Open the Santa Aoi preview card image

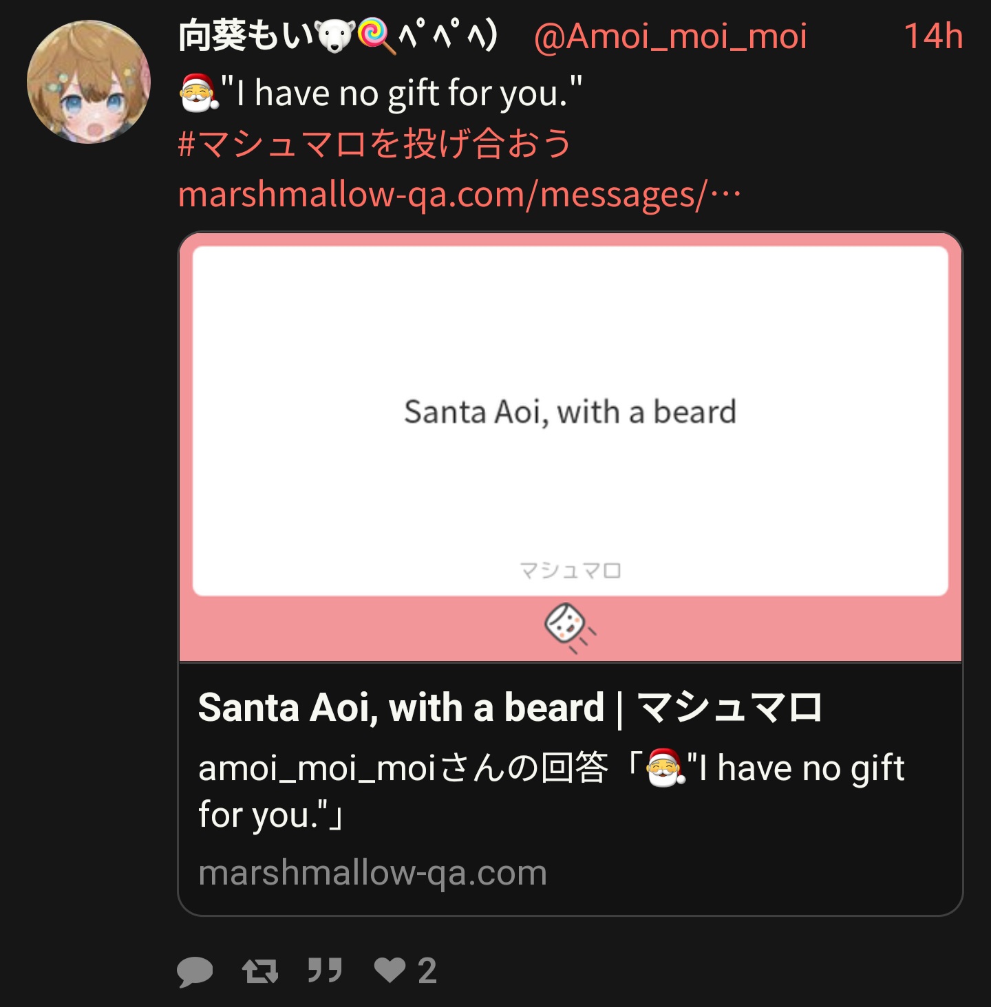click(x=571, y=447)
